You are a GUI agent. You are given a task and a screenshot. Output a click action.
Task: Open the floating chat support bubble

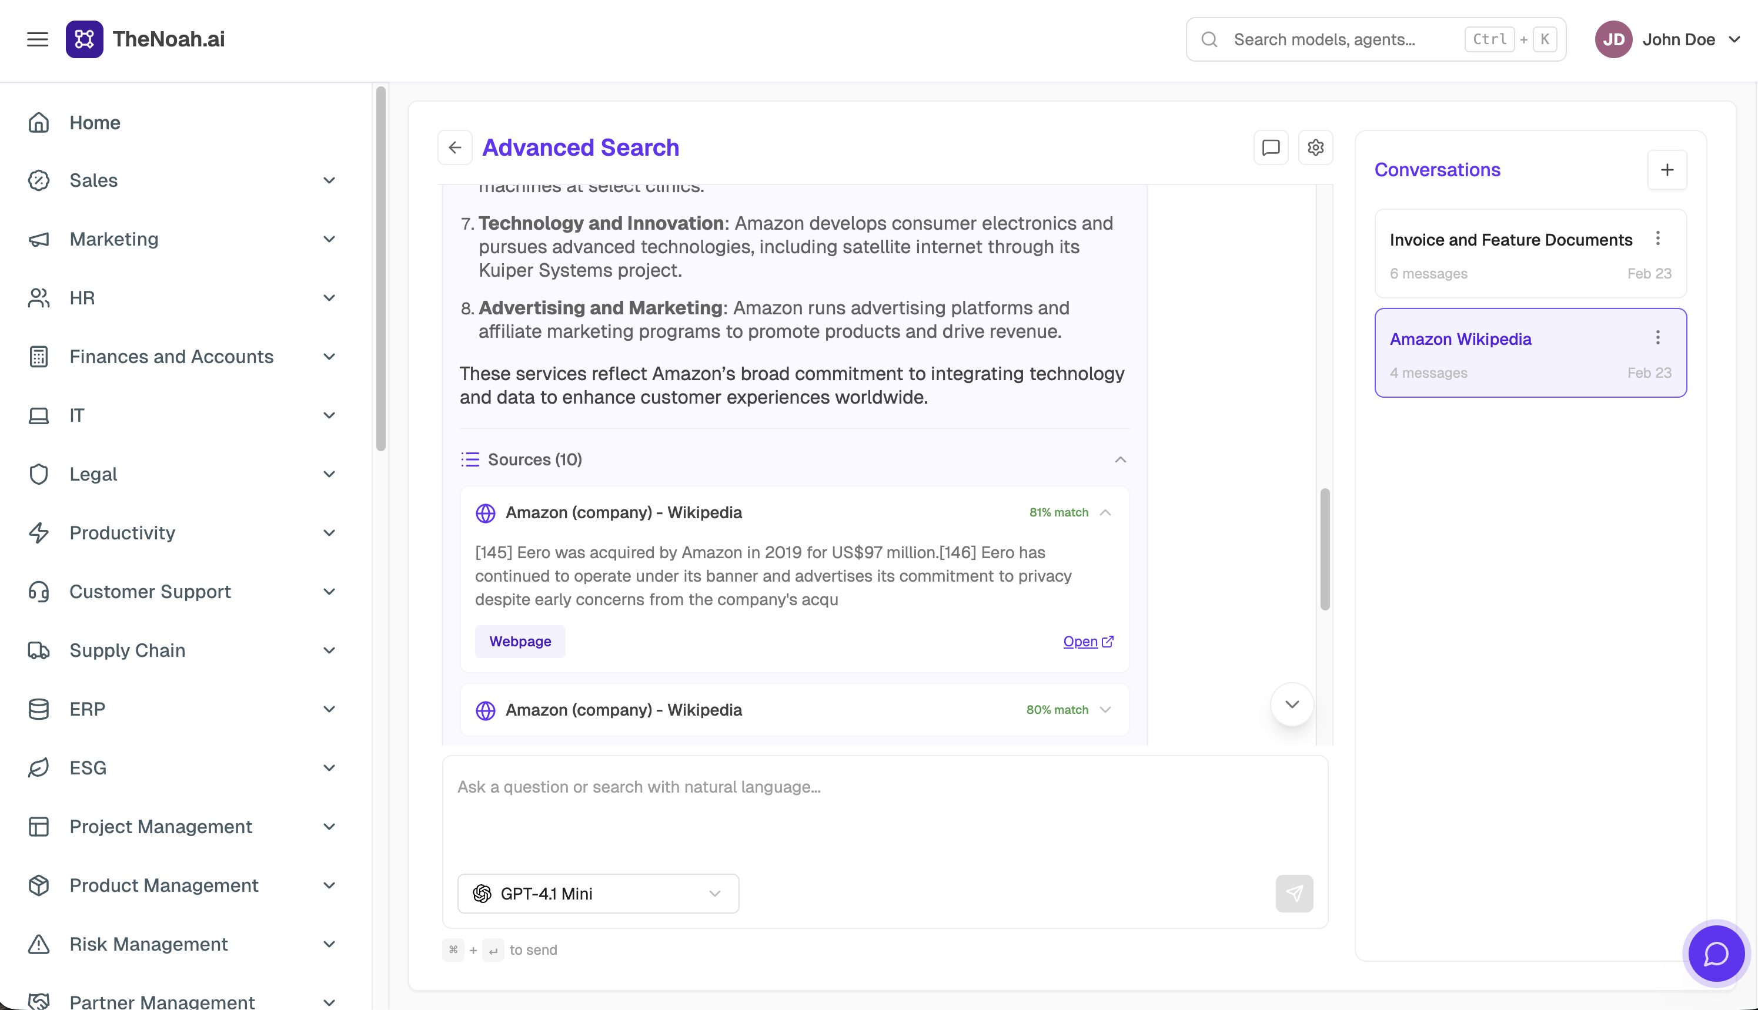[x=1716, y=954]
